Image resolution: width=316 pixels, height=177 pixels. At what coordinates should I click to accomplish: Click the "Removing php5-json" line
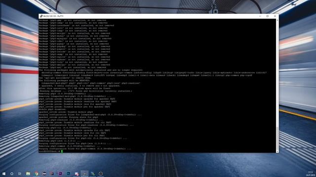tap(60, 141)
